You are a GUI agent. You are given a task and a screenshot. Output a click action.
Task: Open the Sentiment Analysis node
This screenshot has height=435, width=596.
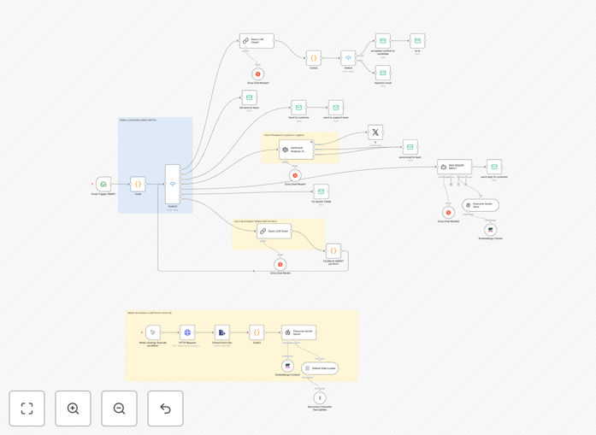[x=297, y=150]
